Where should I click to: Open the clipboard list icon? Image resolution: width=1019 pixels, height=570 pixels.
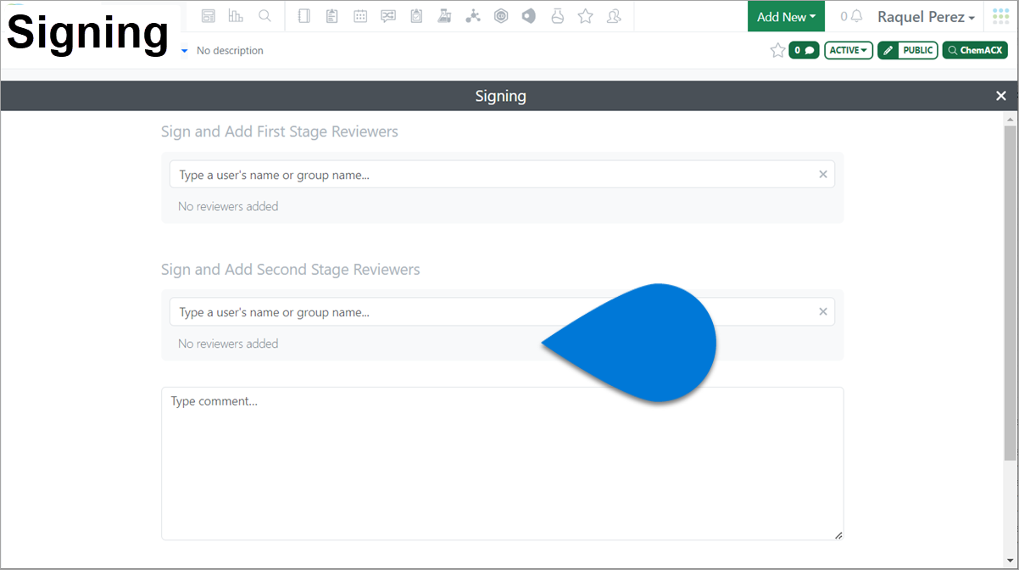click(332, 16)
